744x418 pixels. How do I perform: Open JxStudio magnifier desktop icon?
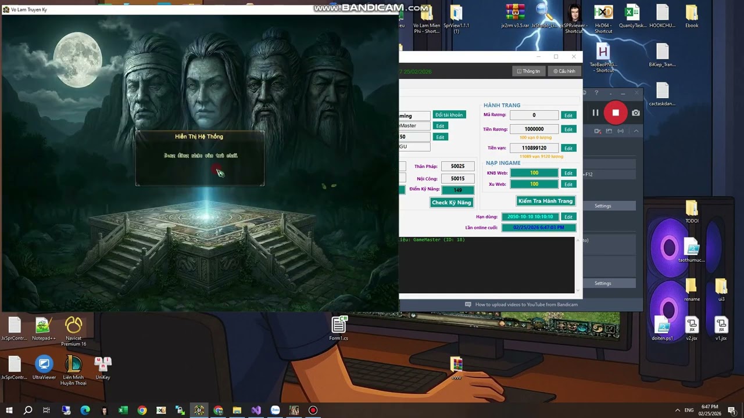pos(545,17)
